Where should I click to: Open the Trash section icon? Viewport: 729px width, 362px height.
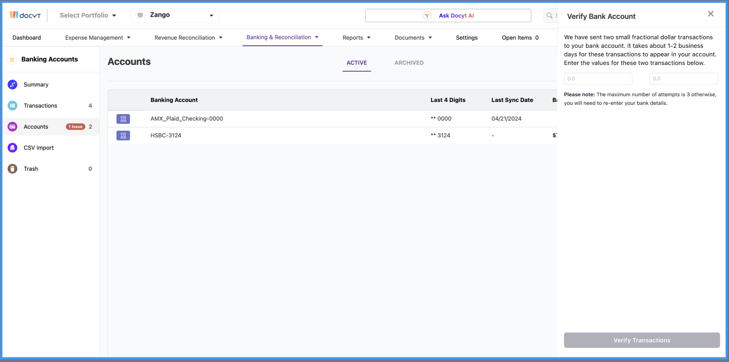click(x=12, y=168)
